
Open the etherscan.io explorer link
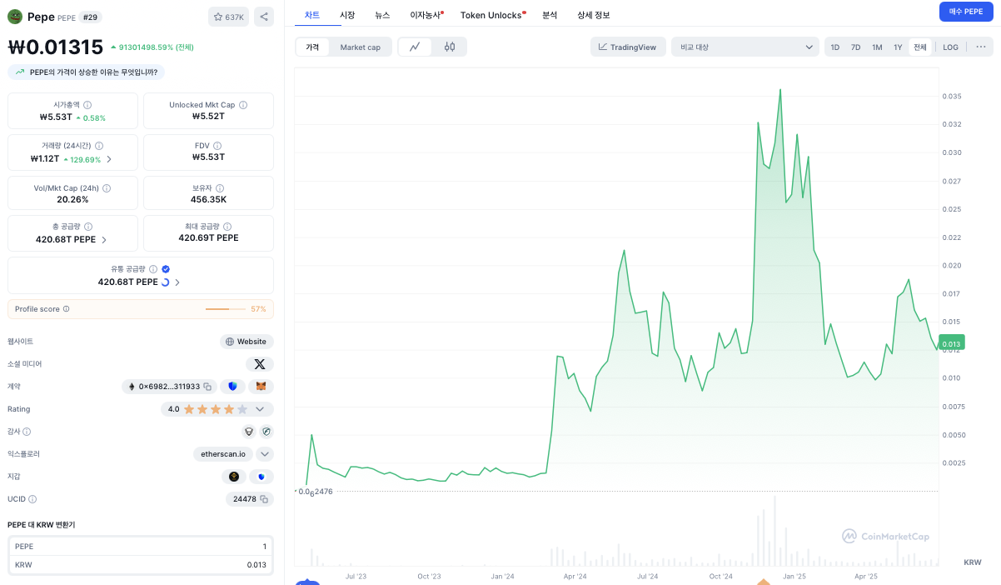click(x=223, y=454)
